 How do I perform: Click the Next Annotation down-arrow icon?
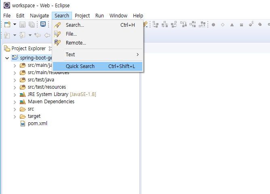[7, 35]
